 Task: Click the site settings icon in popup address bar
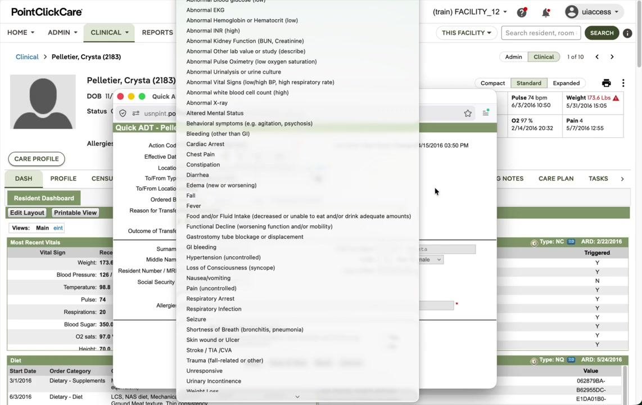[136, 114]
